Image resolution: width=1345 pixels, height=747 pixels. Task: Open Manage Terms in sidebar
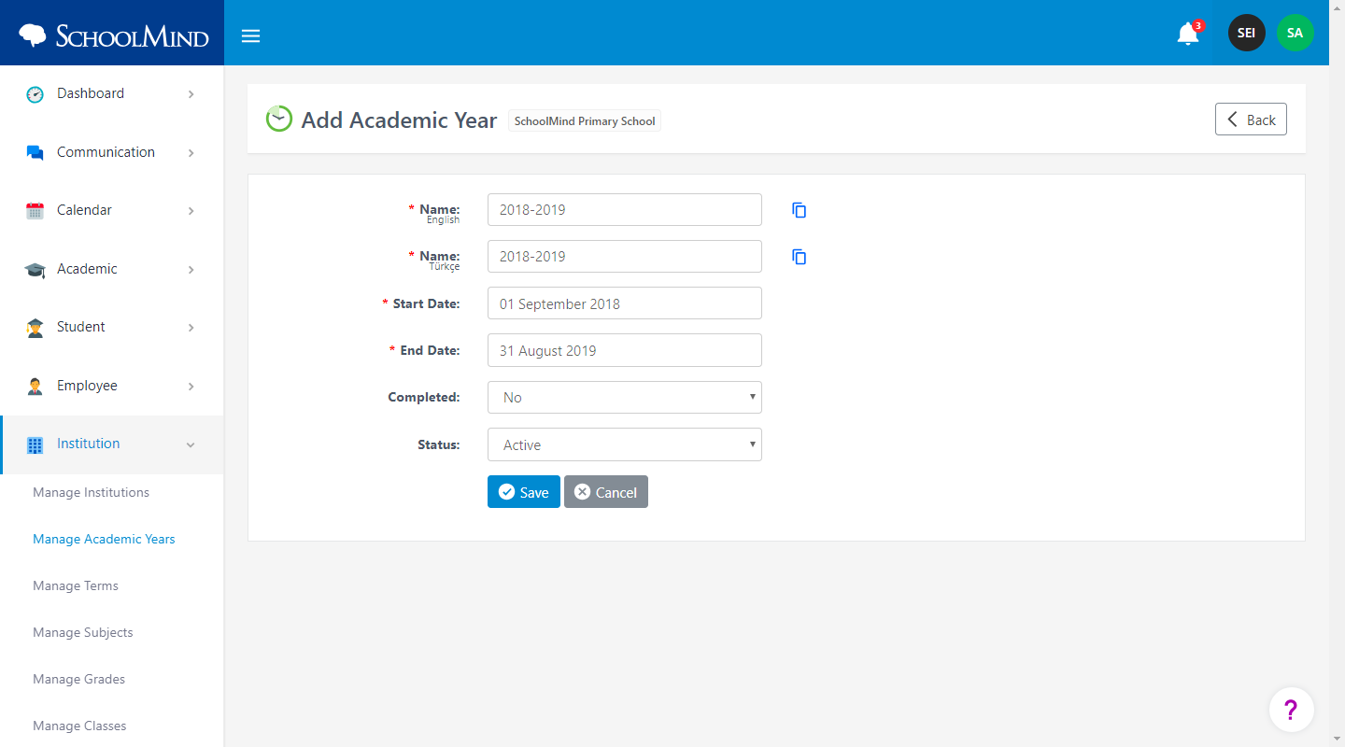(76, 585)
